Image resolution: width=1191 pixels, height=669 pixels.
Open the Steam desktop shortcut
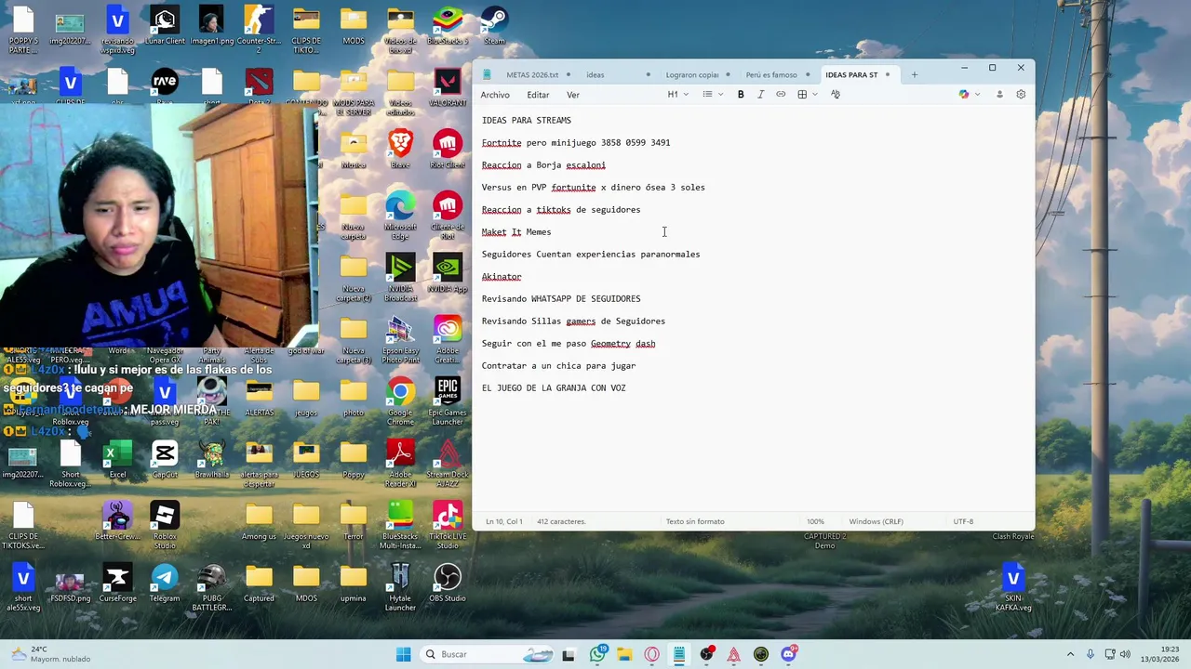coord(494,25)
